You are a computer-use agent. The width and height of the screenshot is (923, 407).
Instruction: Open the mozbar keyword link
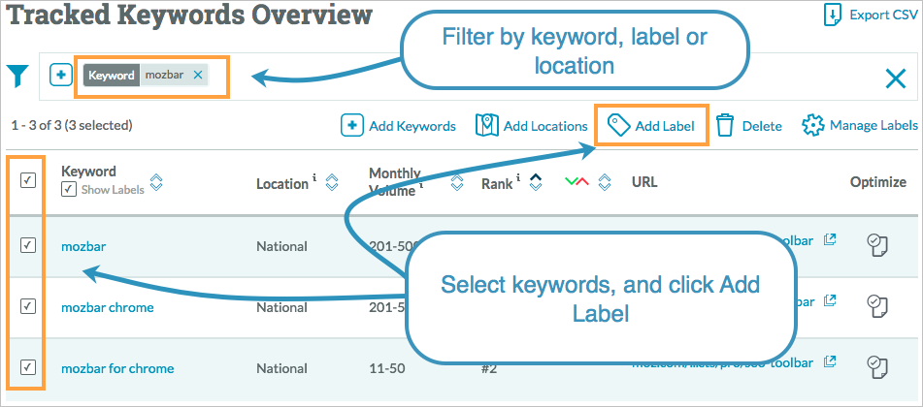click(83, 246)
